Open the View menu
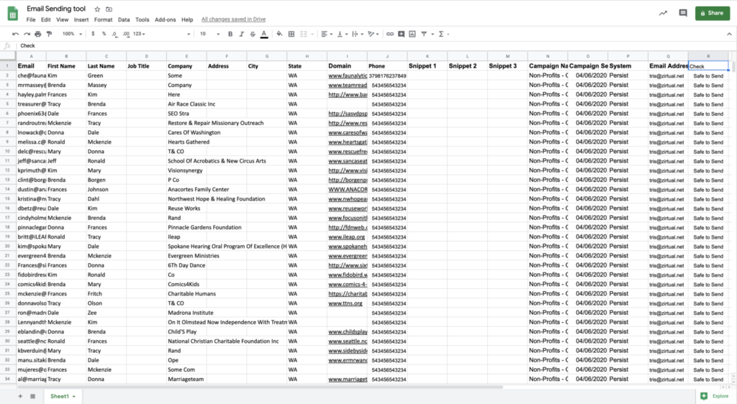This screenshot has height=404, width=737. pyautogui.click(x=62, y=19)
